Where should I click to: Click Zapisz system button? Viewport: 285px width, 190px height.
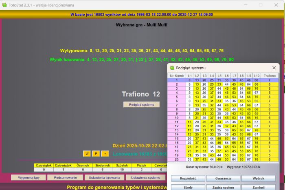(223, 187)
